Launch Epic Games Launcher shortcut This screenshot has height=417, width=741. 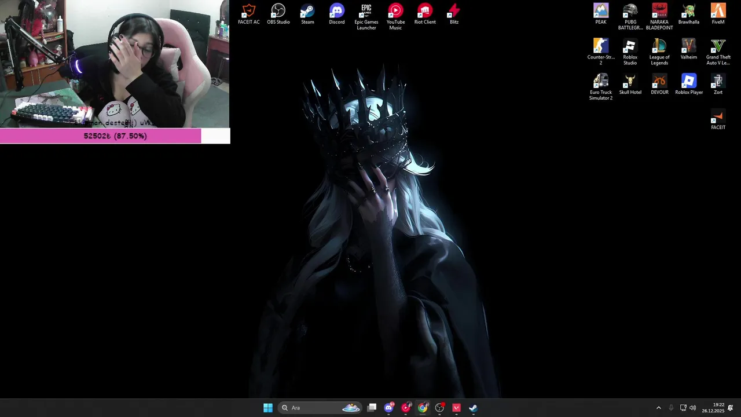366,17
